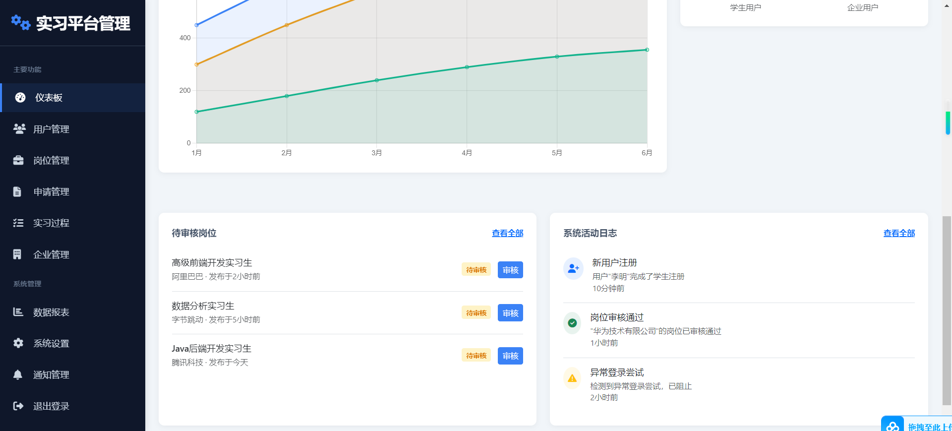Click 审核 button for 高级前端开发实习生
Screen dimensions: 952x431
click(x=510, y=270)
